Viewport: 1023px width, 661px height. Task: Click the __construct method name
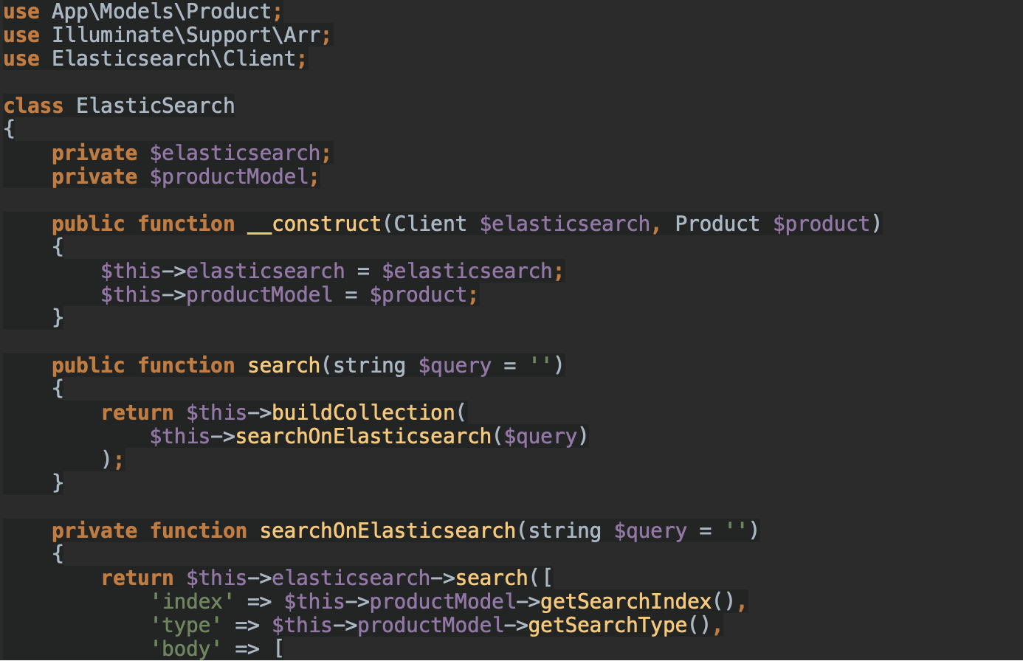point(314,224)
